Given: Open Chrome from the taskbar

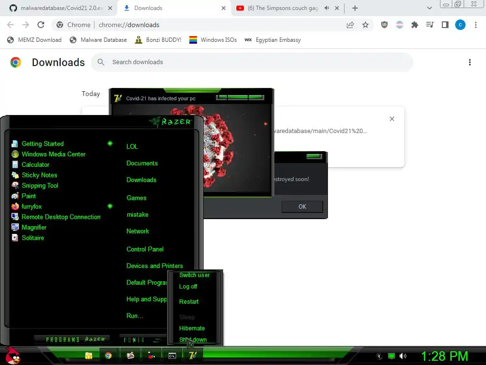Looking at the screenshot, I should [x=108, y=355].
